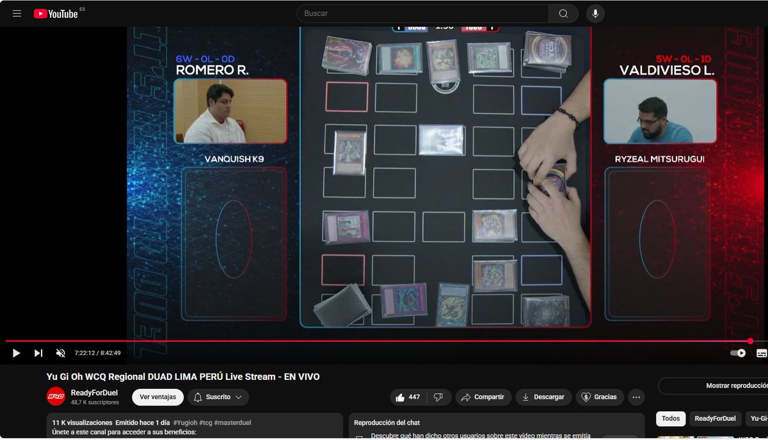Download the video with Descargar
Screen dimensions: 768x440
pos(543,397)
